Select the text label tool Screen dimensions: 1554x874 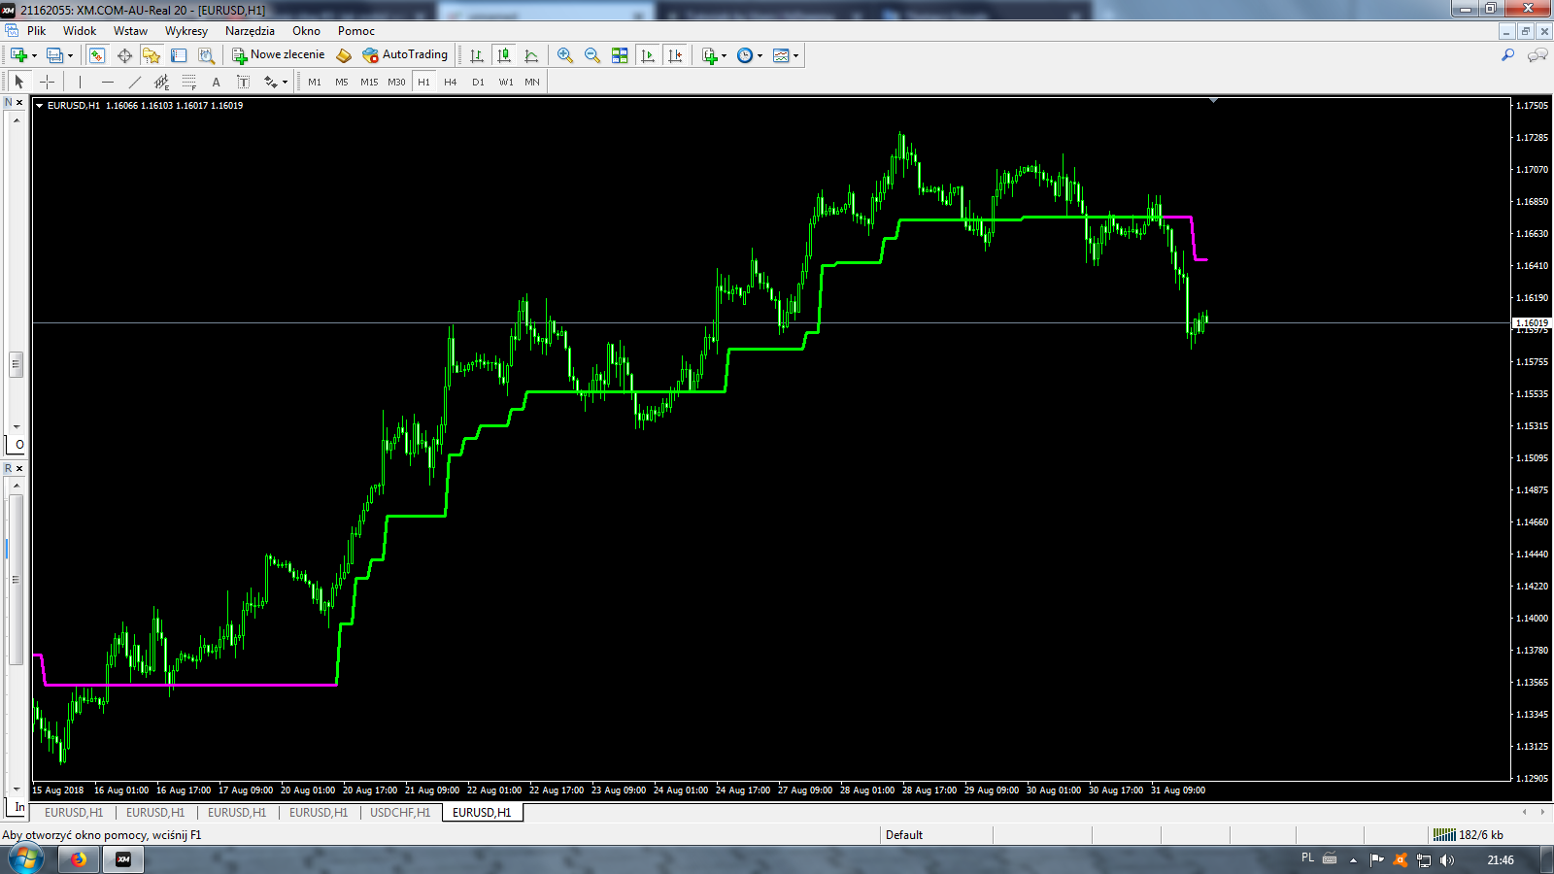(x=243, y=82)
